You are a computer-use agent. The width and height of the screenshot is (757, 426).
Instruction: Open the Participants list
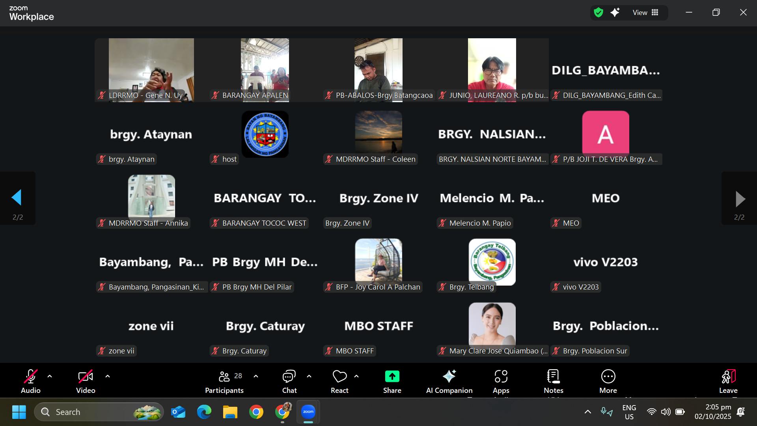224,381
